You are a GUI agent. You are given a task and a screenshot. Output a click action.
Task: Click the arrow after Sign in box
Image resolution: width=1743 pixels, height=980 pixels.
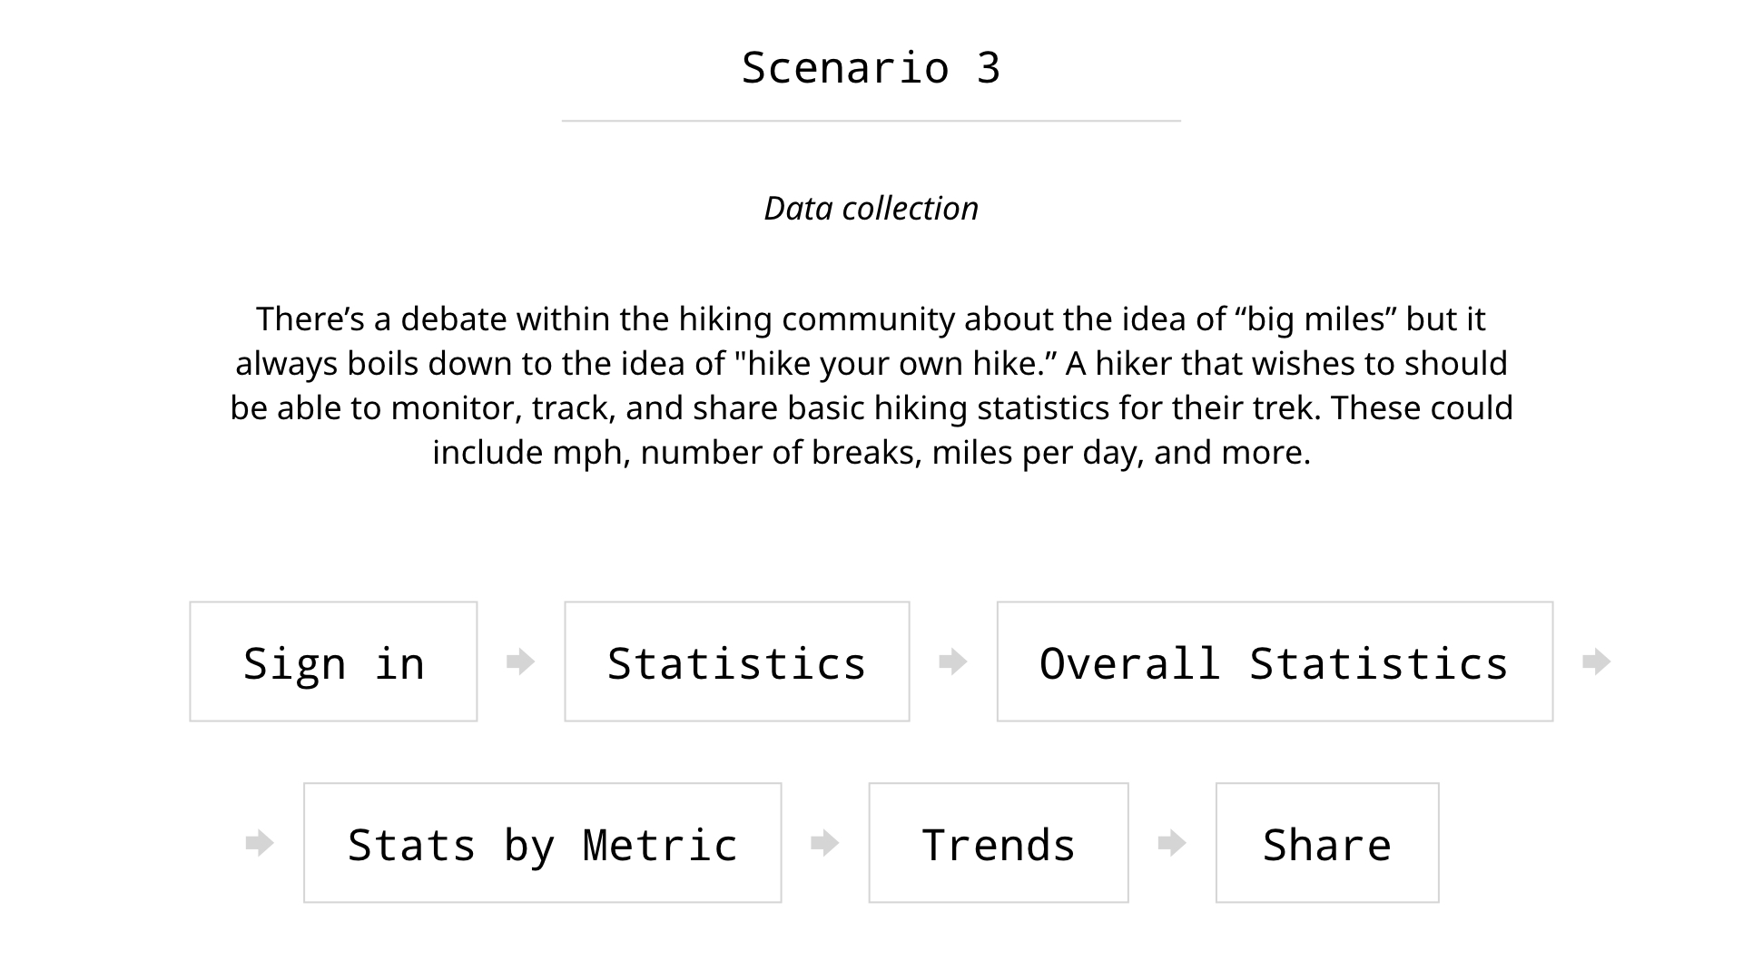coord(521,661)
